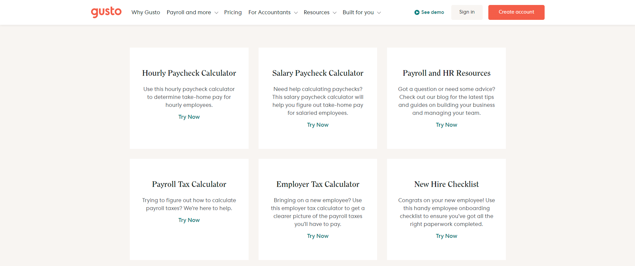This screenshot has height=266, width=635.
Task: Click Try Now under New Hire Checklist
Action: [446, 236]
